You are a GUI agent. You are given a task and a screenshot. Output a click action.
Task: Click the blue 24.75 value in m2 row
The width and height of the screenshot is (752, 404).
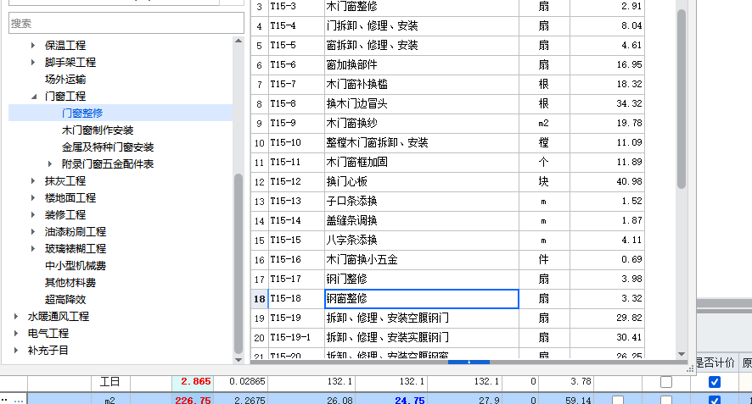[x=391, y=400]
